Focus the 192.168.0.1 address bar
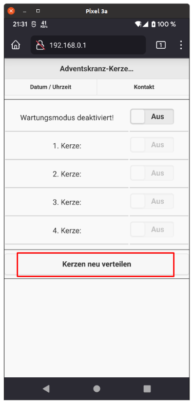Screen dimensions: 192x403 click(x=88, y=45)
